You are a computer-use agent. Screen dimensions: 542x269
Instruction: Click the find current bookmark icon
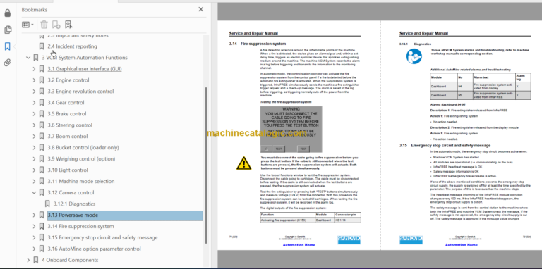click(x=68, y=25)
